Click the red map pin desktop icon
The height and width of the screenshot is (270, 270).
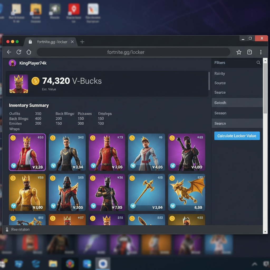74,9
